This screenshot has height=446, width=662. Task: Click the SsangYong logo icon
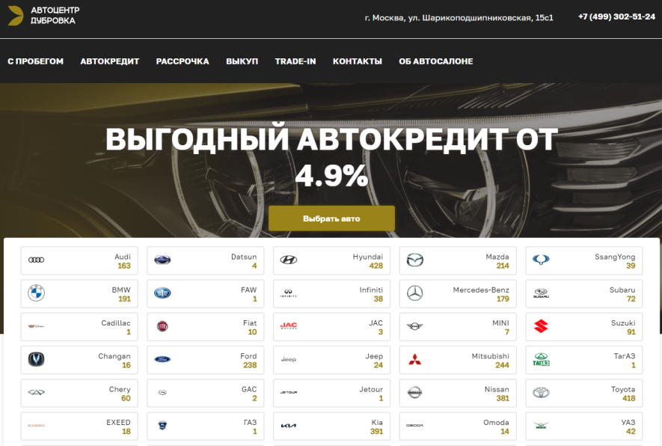[x=541, y=260]
